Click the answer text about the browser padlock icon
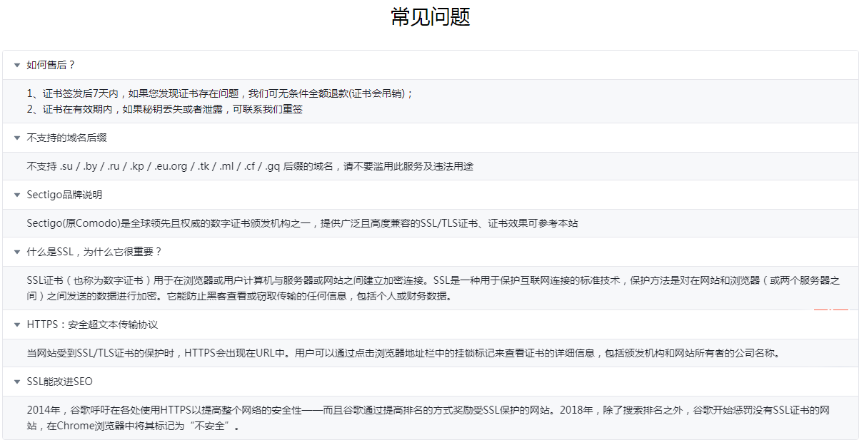The height and width of the screenshot is (440, 859). point(403,353)
